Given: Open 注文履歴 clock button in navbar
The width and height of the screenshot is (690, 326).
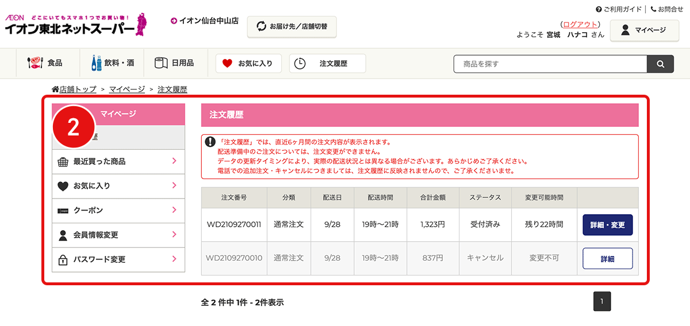Looking at the screenshot, I should tap(327, 63).
